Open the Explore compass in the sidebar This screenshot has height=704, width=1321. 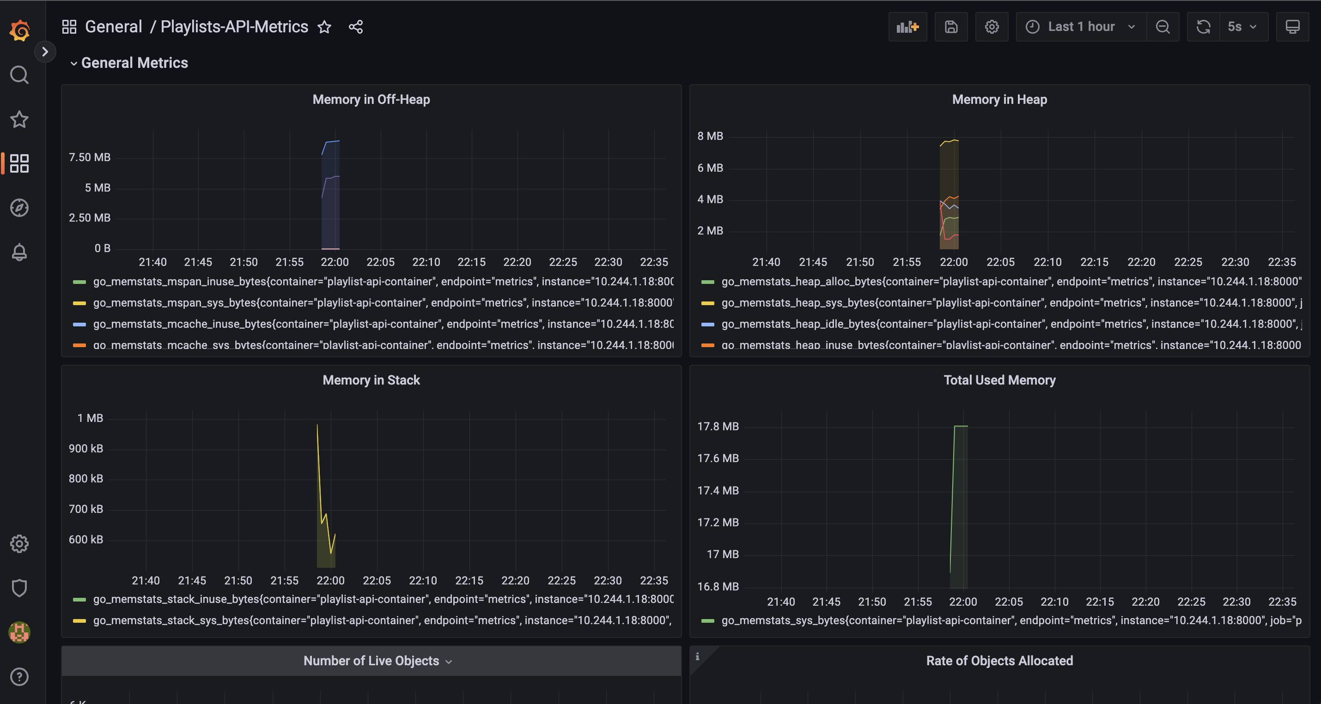[x=19, y=208]
